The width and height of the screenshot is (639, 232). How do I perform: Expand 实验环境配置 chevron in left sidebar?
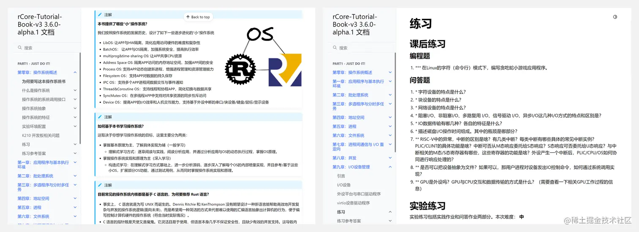click(75, 127)
